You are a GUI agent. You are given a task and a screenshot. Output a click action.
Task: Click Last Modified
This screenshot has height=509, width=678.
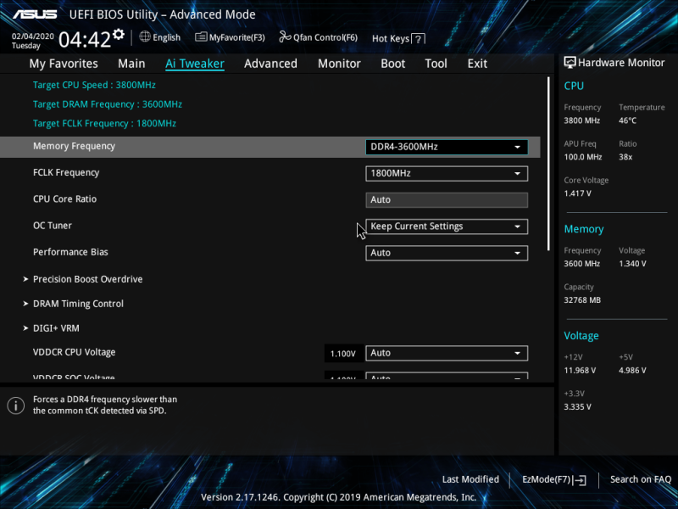(x=470, y=479)
